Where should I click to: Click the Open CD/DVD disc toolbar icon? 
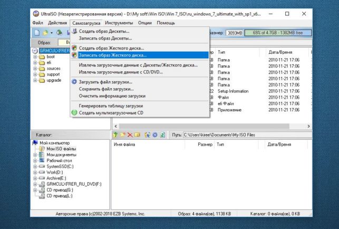(59, 33)
